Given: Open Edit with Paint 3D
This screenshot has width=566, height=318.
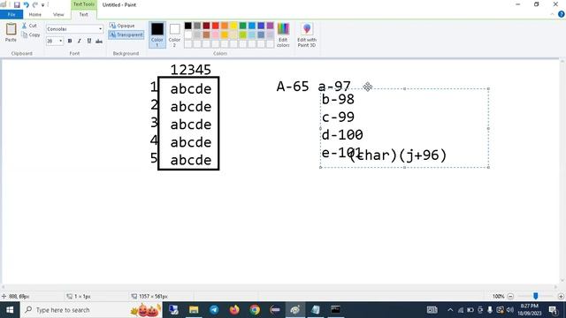Looking at the screenshot, I should coord(307,34).
